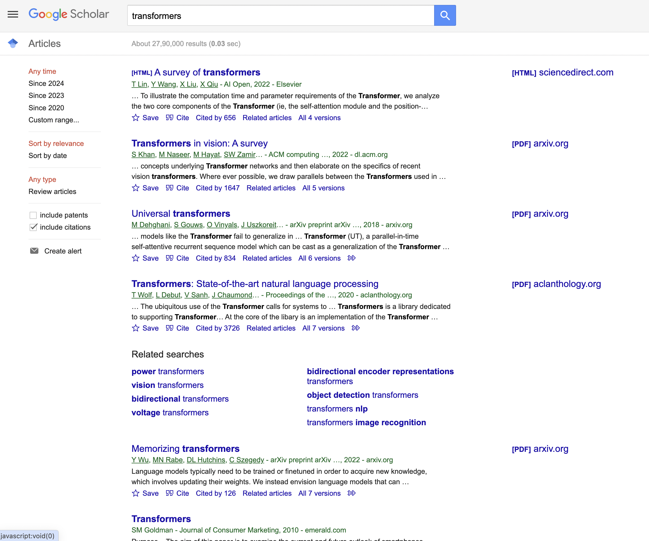This screenshot has width=649, height=541.
Task: Click the Articles heading
Action: [44, 44]
